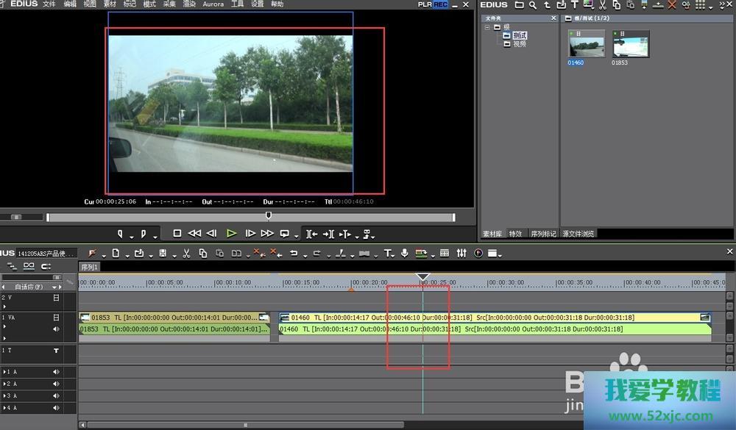Click the Create Title T icon in timeline toolbar
The width and height of the screenshot is (736, 430).
[388, 254]
